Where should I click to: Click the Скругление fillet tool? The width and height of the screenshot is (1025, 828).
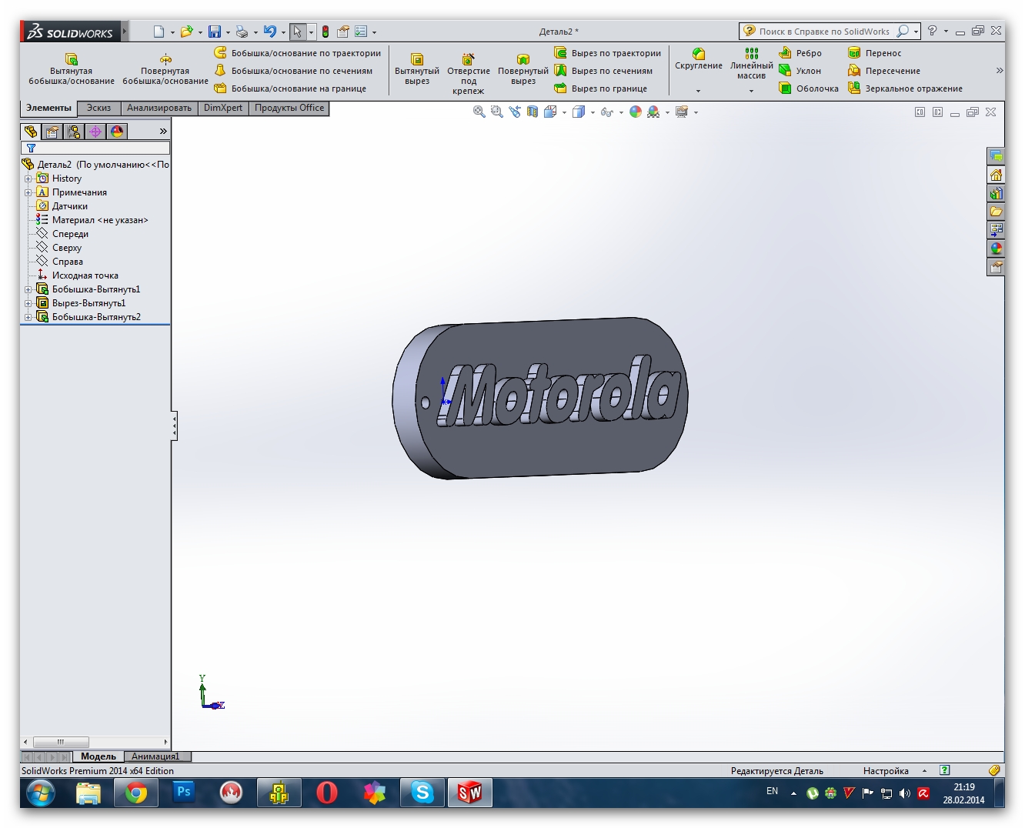699,59
